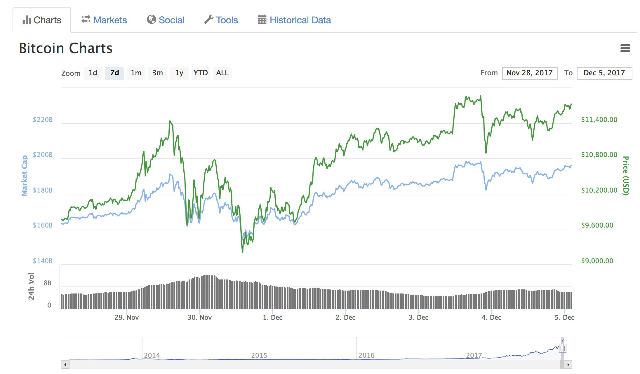640x374 pixels.
Task: Click the globe icon beside Social
Action: click(151, 20)
